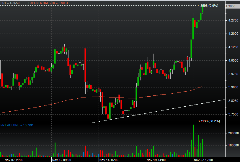This screenshot has height=162, width=240.
Task: Select the EXPONENTIAL 200 indicator label
Action: (x=45, y=3)
